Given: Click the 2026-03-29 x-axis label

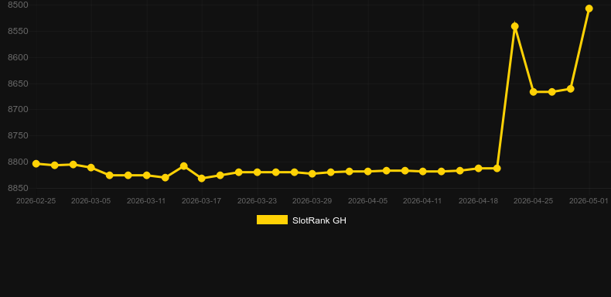Looking at the screenshot, I should coord(312,201).
